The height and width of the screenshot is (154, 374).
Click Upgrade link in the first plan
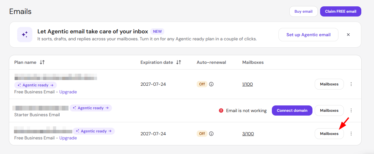click(x=68, y=92)
